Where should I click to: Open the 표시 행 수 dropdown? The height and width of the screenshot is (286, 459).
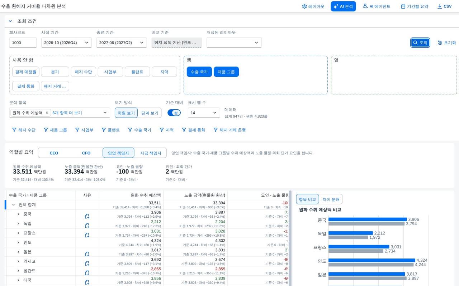coord(204,113)
